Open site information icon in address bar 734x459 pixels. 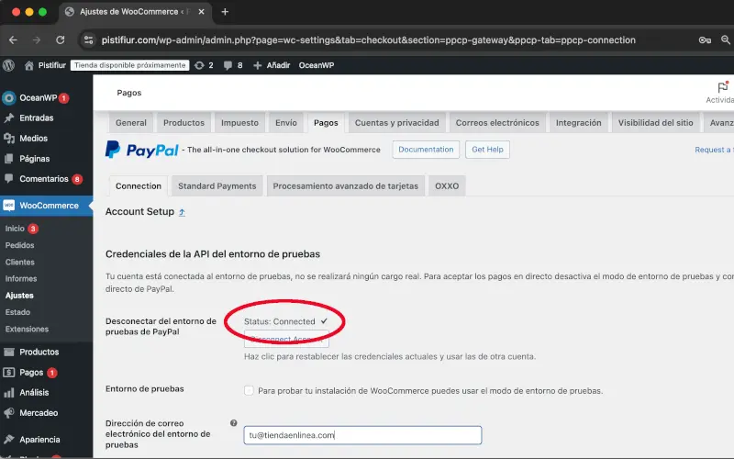tap(88, 40)
